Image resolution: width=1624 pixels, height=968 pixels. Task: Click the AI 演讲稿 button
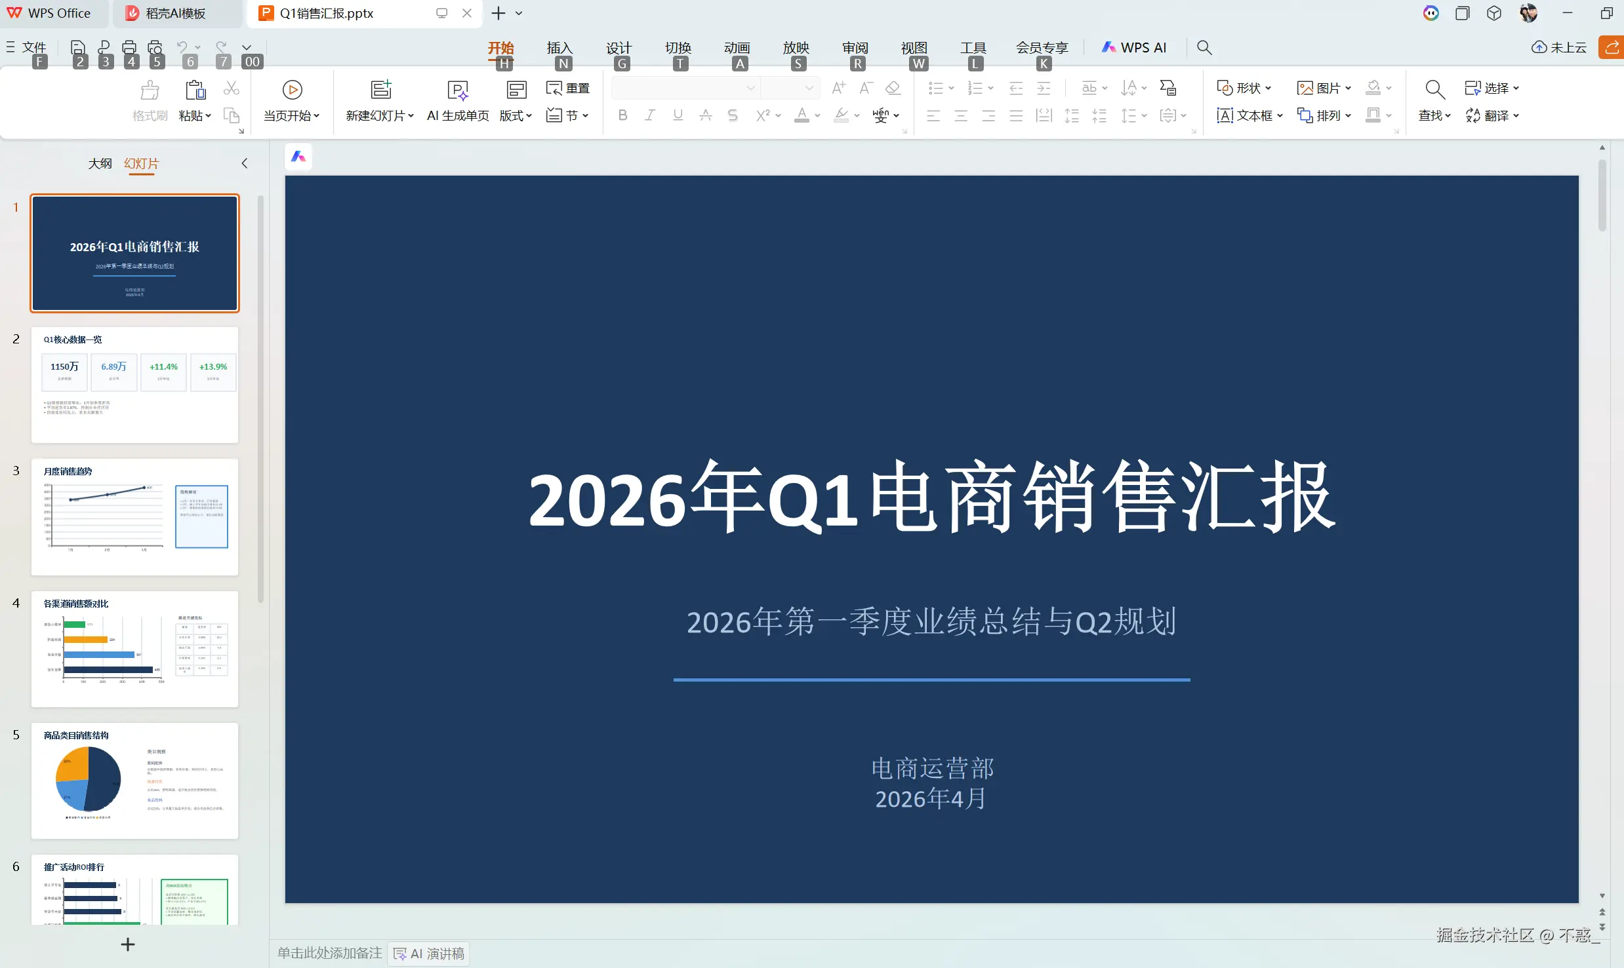pos(429,954)
